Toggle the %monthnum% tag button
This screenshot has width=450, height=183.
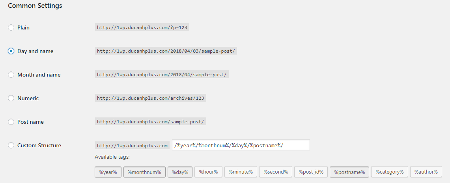(x=144, y=172)
